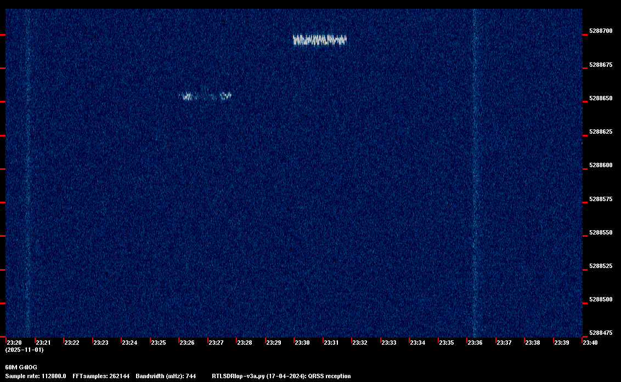621x382 pixels.
Task: Click the 23:38 time label
Action: [x=532, y=343]
